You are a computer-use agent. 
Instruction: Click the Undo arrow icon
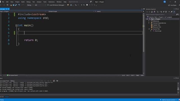pyautogui.click(x=19, y=5)
